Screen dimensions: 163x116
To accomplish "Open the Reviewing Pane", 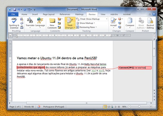I will tap(86, 27).
